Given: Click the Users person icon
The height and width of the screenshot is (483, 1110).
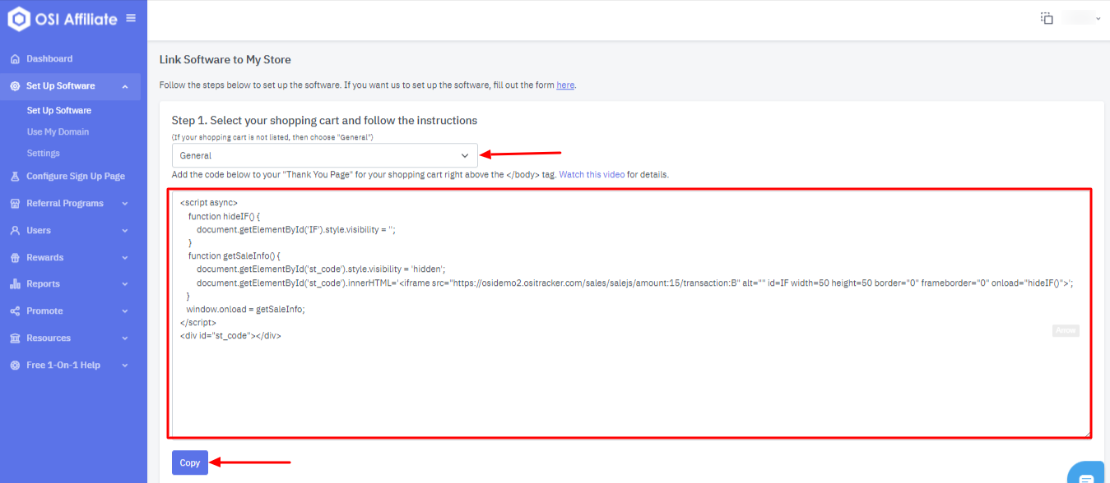Looking at the screenshot, I should tap(15, 231).
